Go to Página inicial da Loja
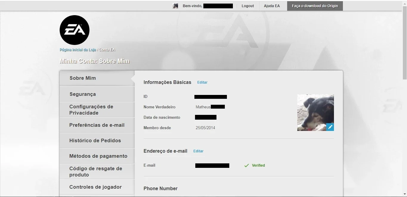Viewport: 407px width, 197px height. pyautogui.click(x=78, y=50)
